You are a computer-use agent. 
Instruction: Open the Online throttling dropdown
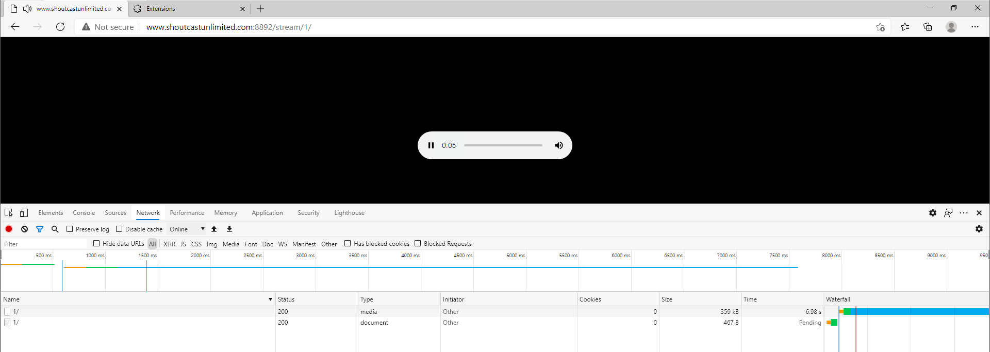pyautogui.click(x=187, y=229)
